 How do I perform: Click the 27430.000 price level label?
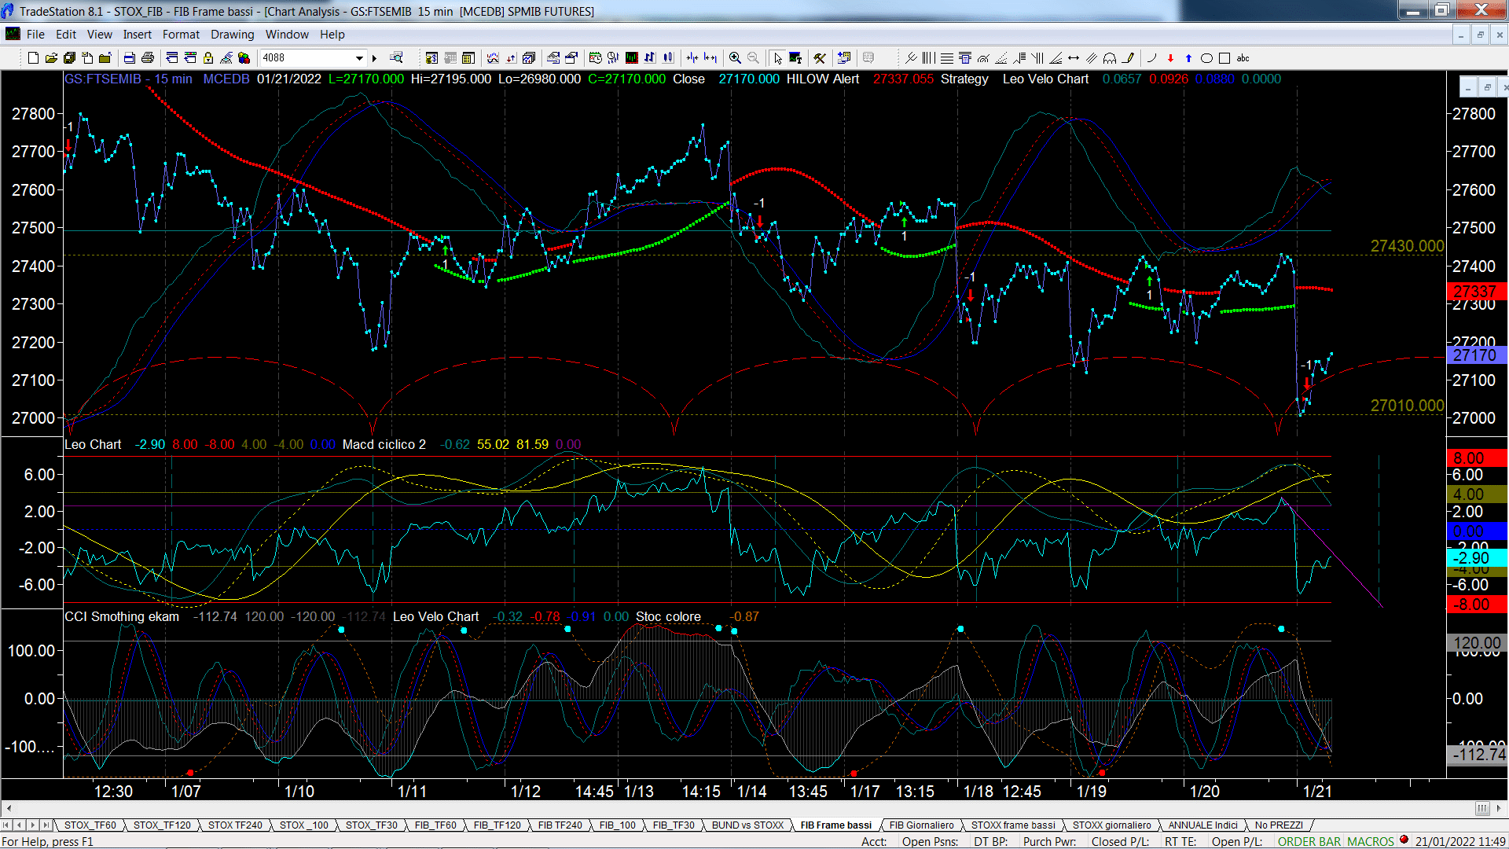(1407, 246)
